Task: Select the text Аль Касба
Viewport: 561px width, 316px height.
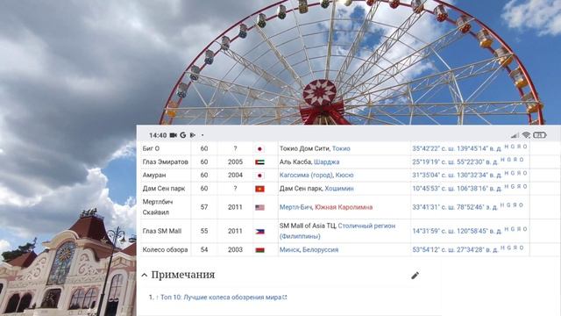Action: coord(295,162)
